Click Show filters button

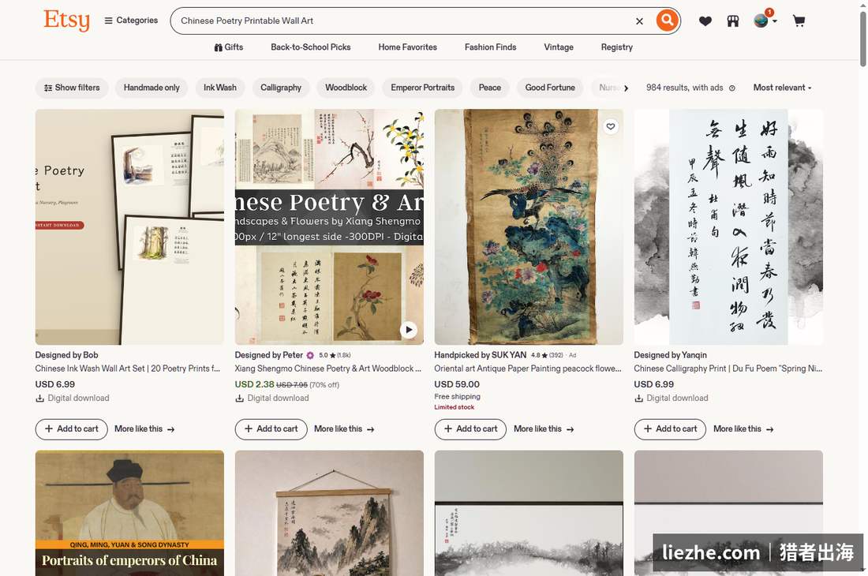tap(72, 88)
